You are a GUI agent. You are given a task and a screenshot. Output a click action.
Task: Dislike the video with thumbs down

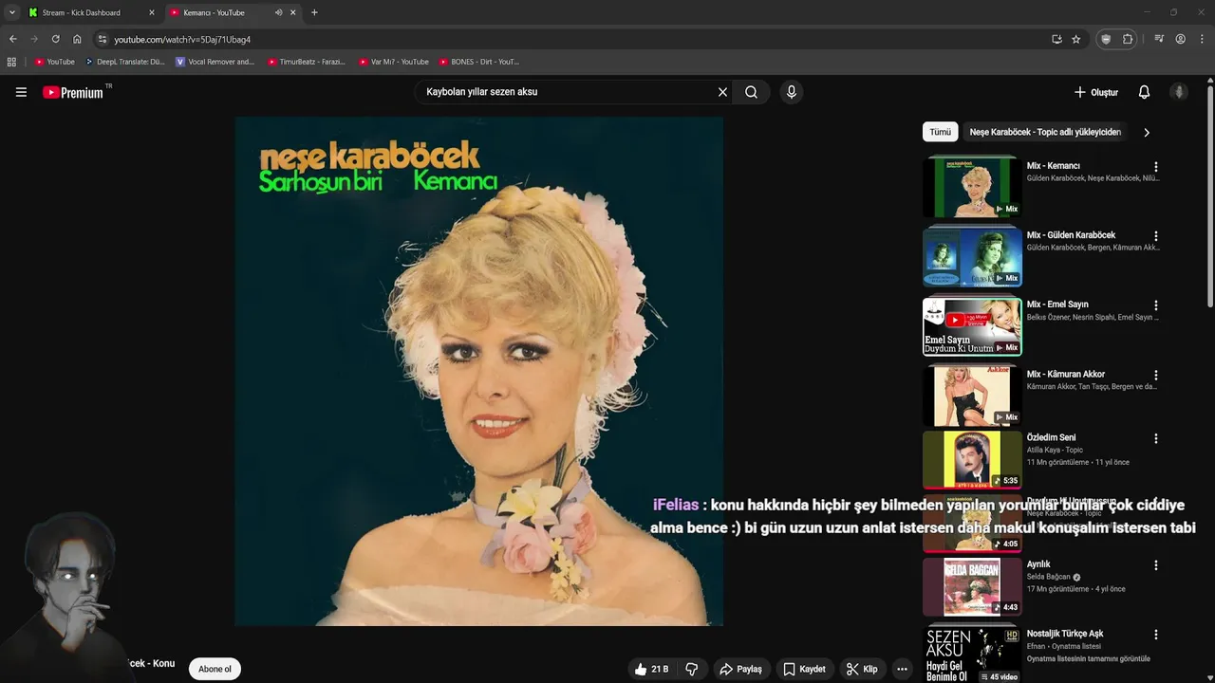click(x=692, y=669)
